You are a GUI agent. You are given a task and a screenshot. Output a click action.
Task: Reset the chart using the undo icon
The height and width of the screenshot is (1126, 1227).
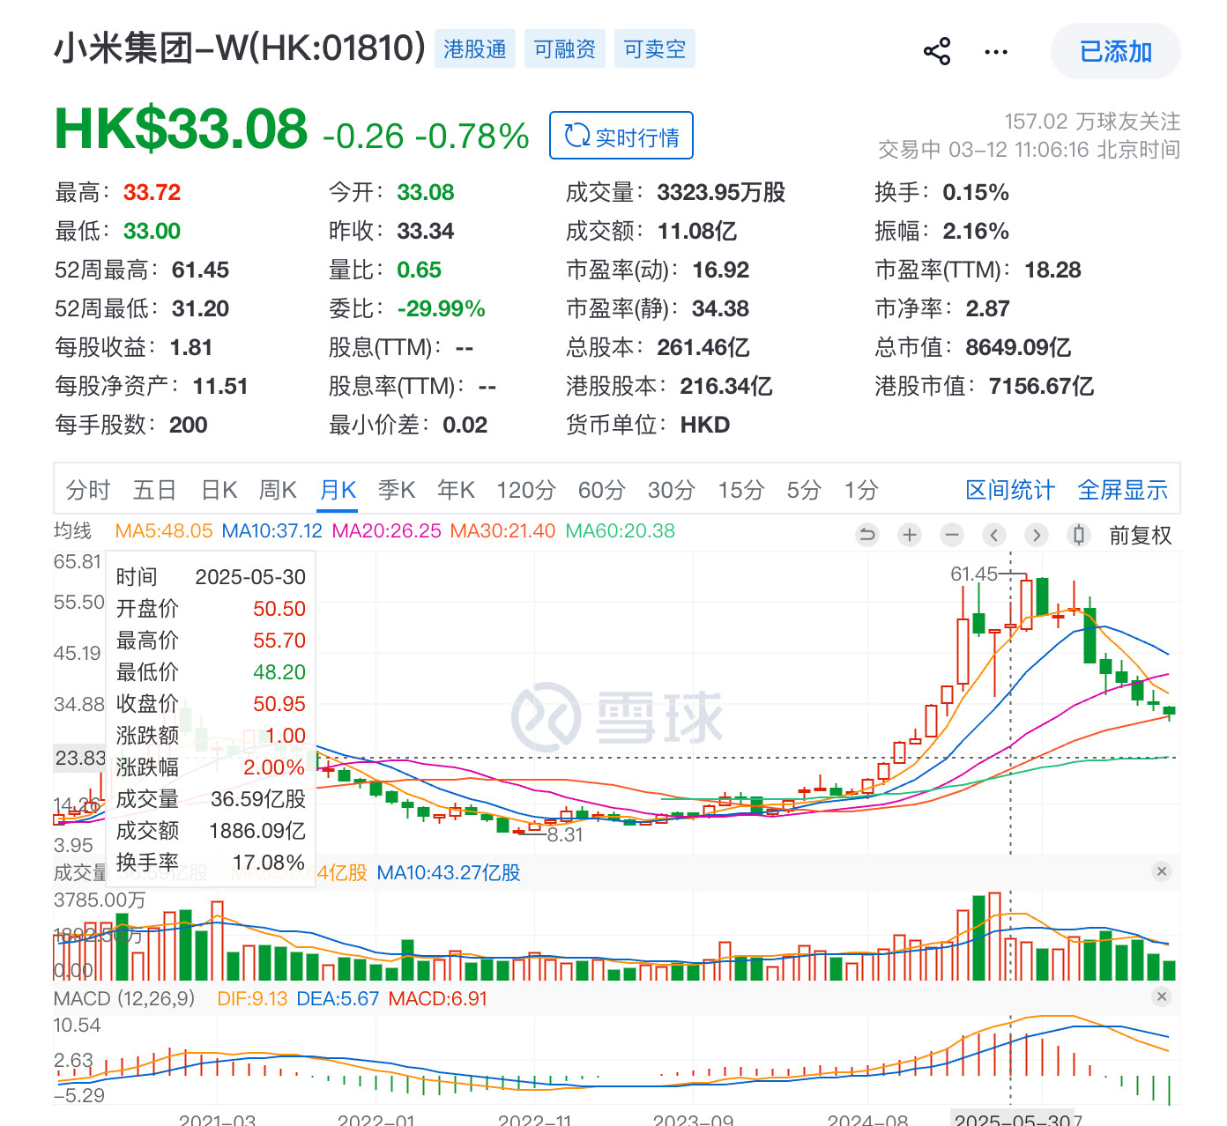[x=866, y=535]
